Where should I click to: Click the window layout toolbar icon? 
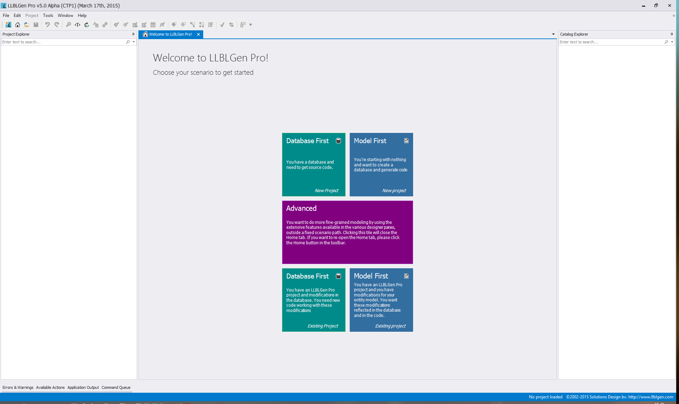[243, 25]
